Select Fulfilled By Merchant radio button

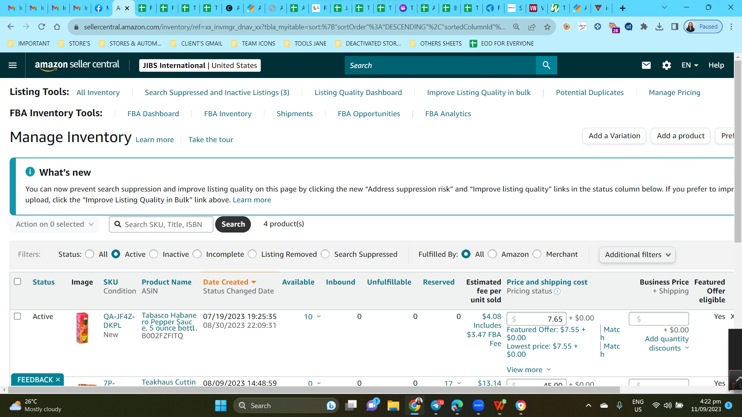click(537, 254)
